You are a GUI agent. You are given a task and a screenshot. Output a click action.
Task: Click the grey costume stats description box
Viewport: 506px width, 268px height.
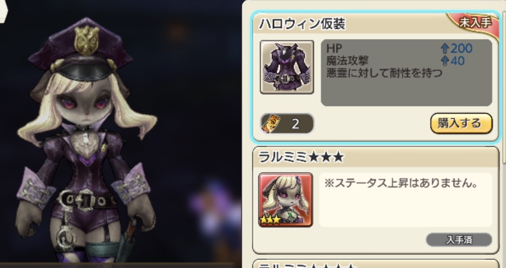coord(407,73)
